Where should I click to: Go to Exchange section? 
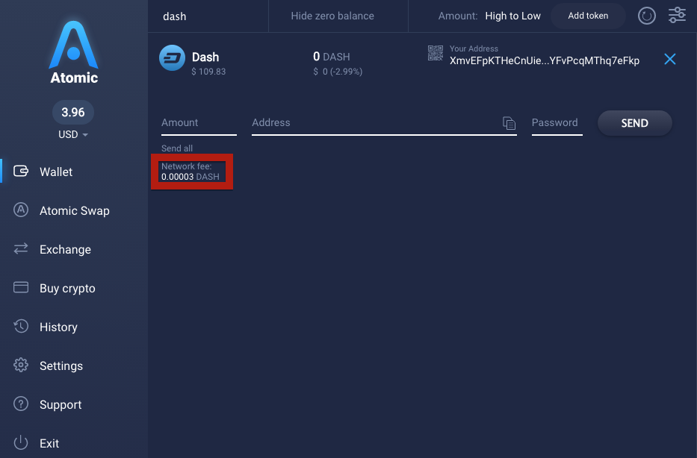(65, 249)
